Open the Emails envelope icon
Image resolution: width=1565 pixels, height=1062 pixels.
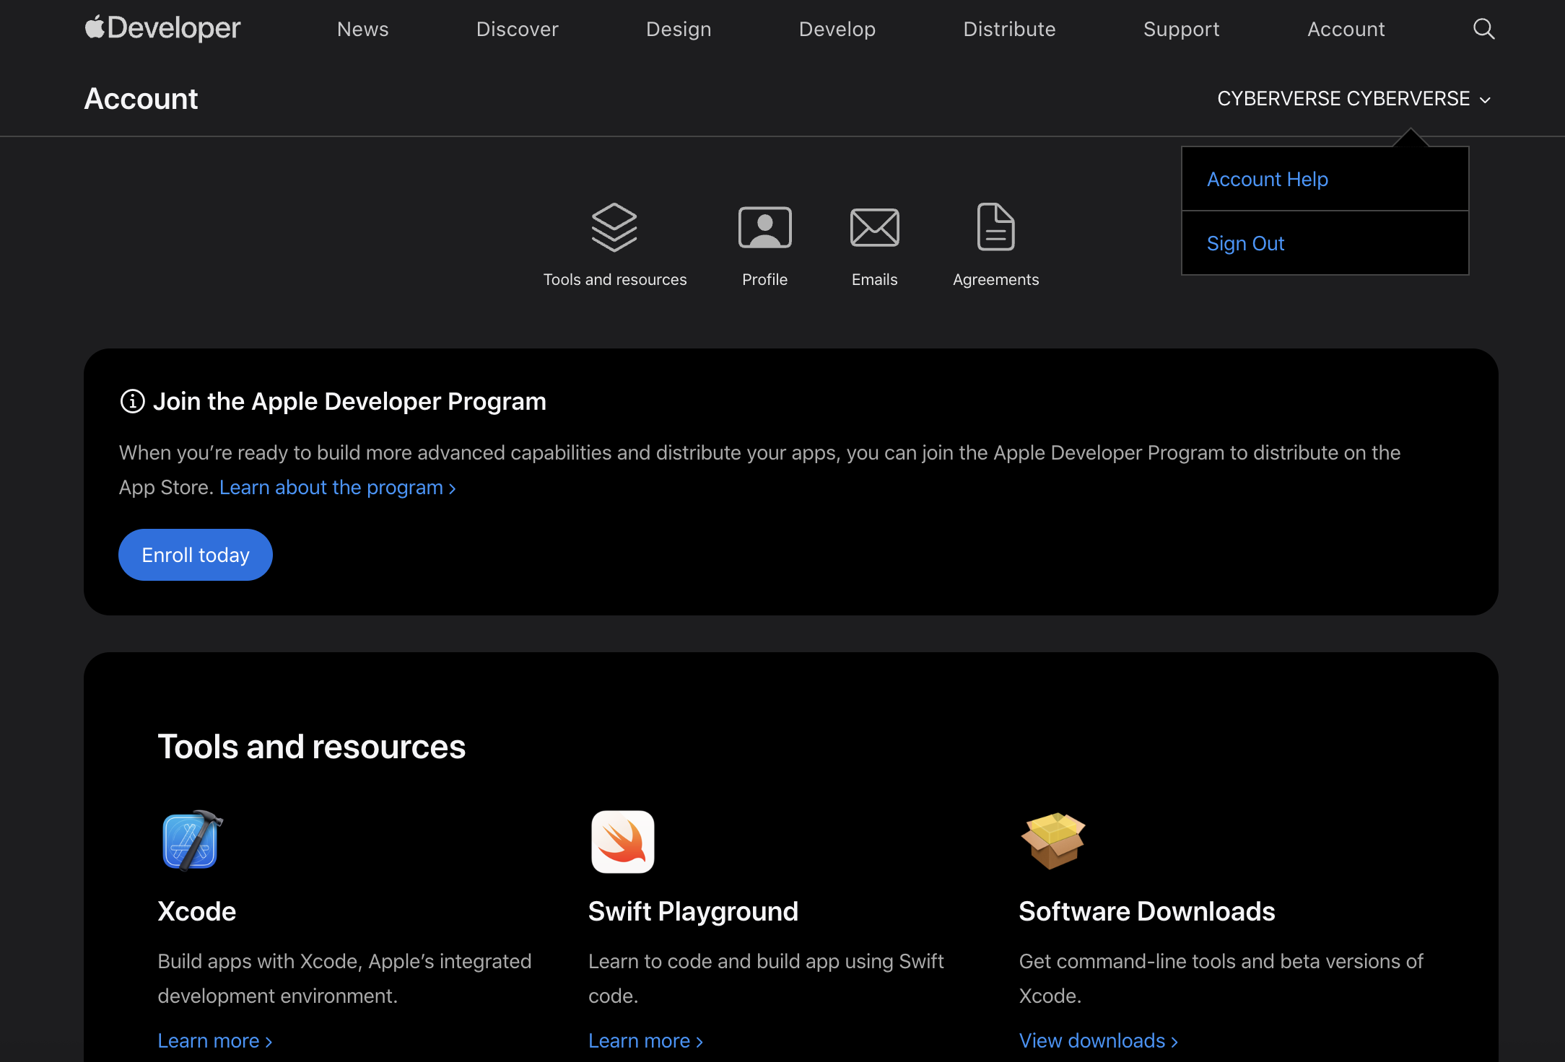(874, 227)
